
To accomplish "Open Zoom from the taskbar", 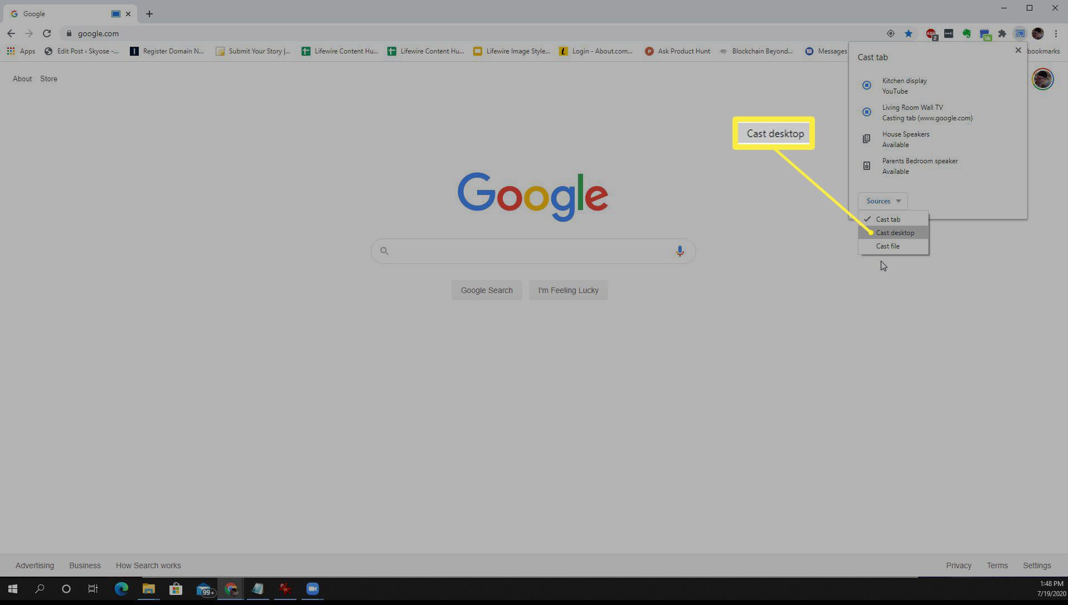I will [x=312, y=589].
